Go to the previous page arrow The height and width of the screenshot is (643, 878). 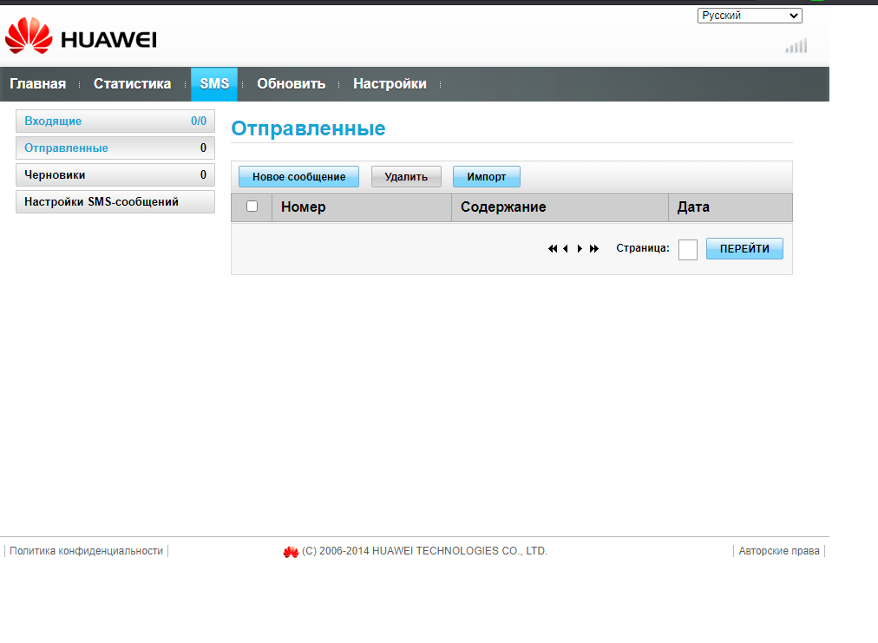566,249
